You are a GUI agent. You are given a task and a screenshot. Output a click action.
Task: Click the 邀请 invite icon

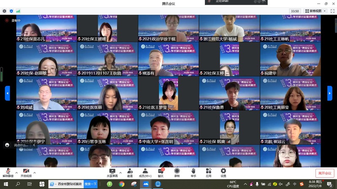click(130, 172)
